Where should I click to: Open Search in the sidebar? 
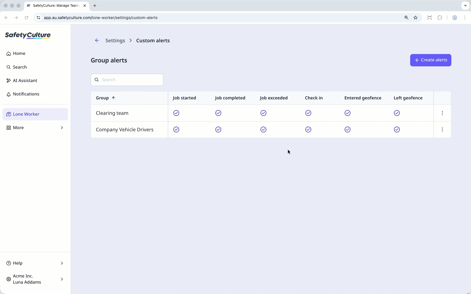[35, 67]
